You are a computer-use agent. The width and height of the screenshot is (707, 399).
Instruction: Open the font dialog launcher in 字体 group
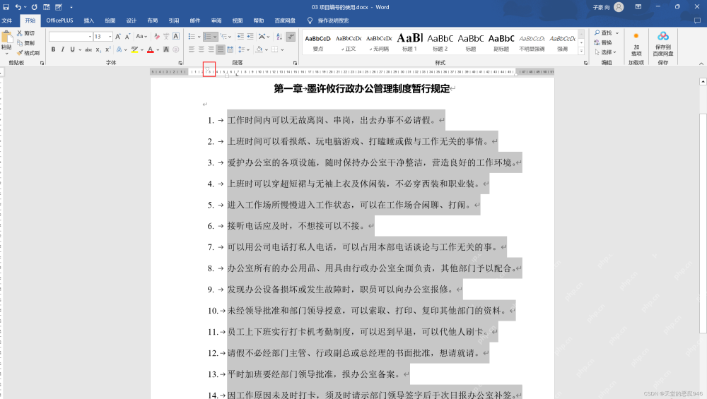point(180,63)
